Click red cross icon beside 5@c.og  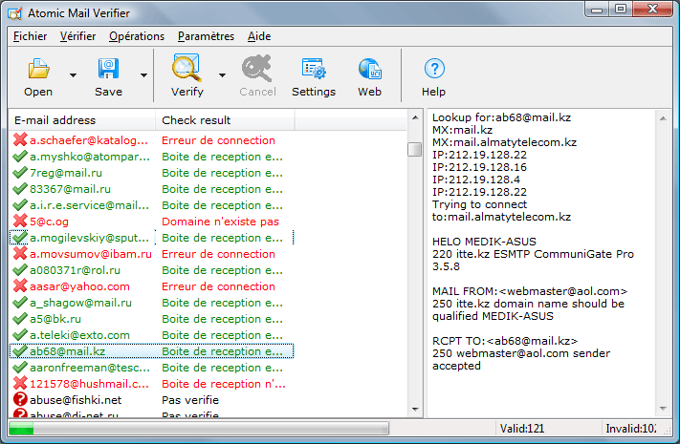click(x=20, y=221)
